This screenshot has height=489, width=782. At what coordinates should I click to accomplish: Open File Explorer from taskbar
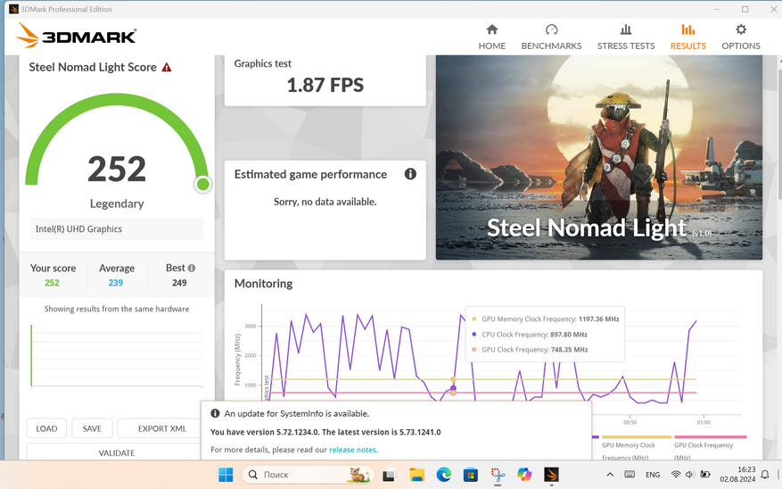(x=416, y=475)
